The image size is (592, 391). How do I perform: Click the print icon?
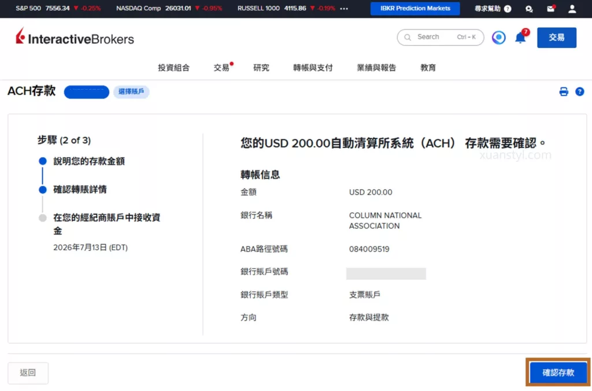[563, 91]
